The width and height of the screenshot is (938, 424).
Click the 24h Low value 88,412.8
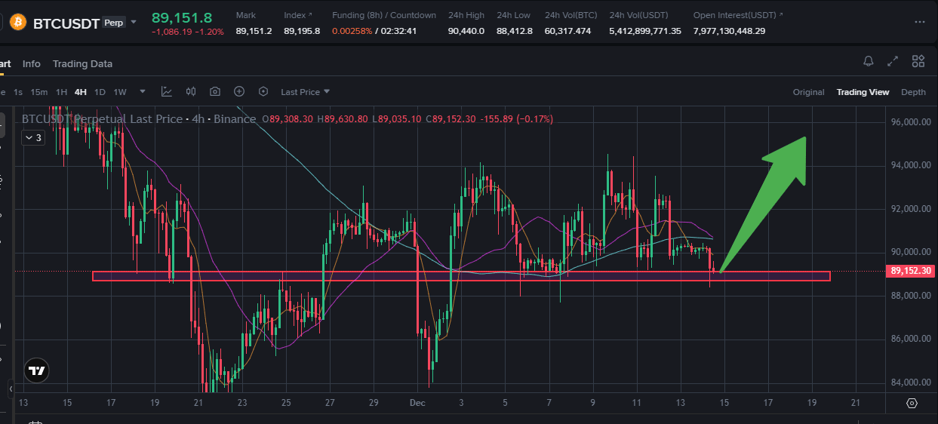tap(514, 31)
